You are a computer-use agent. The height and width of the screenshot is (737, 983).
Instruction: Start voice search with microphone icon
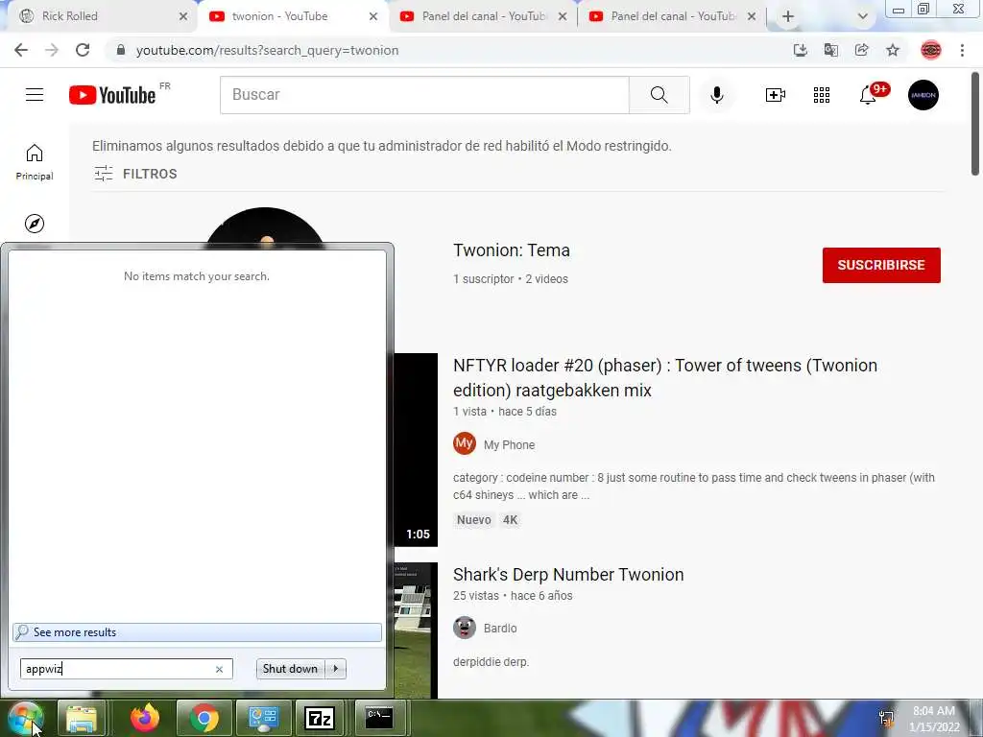716,95
